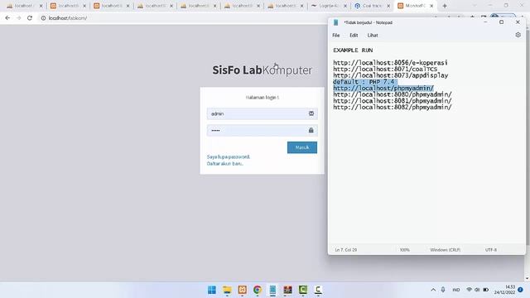Screen dimensions: 530x298
Task: Click the localhost:8056/e-koperasi line
Action: coord(390,63)
